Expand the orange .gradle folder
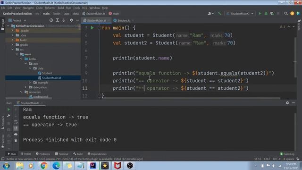 pyautogui.click(x=13, y=31)
